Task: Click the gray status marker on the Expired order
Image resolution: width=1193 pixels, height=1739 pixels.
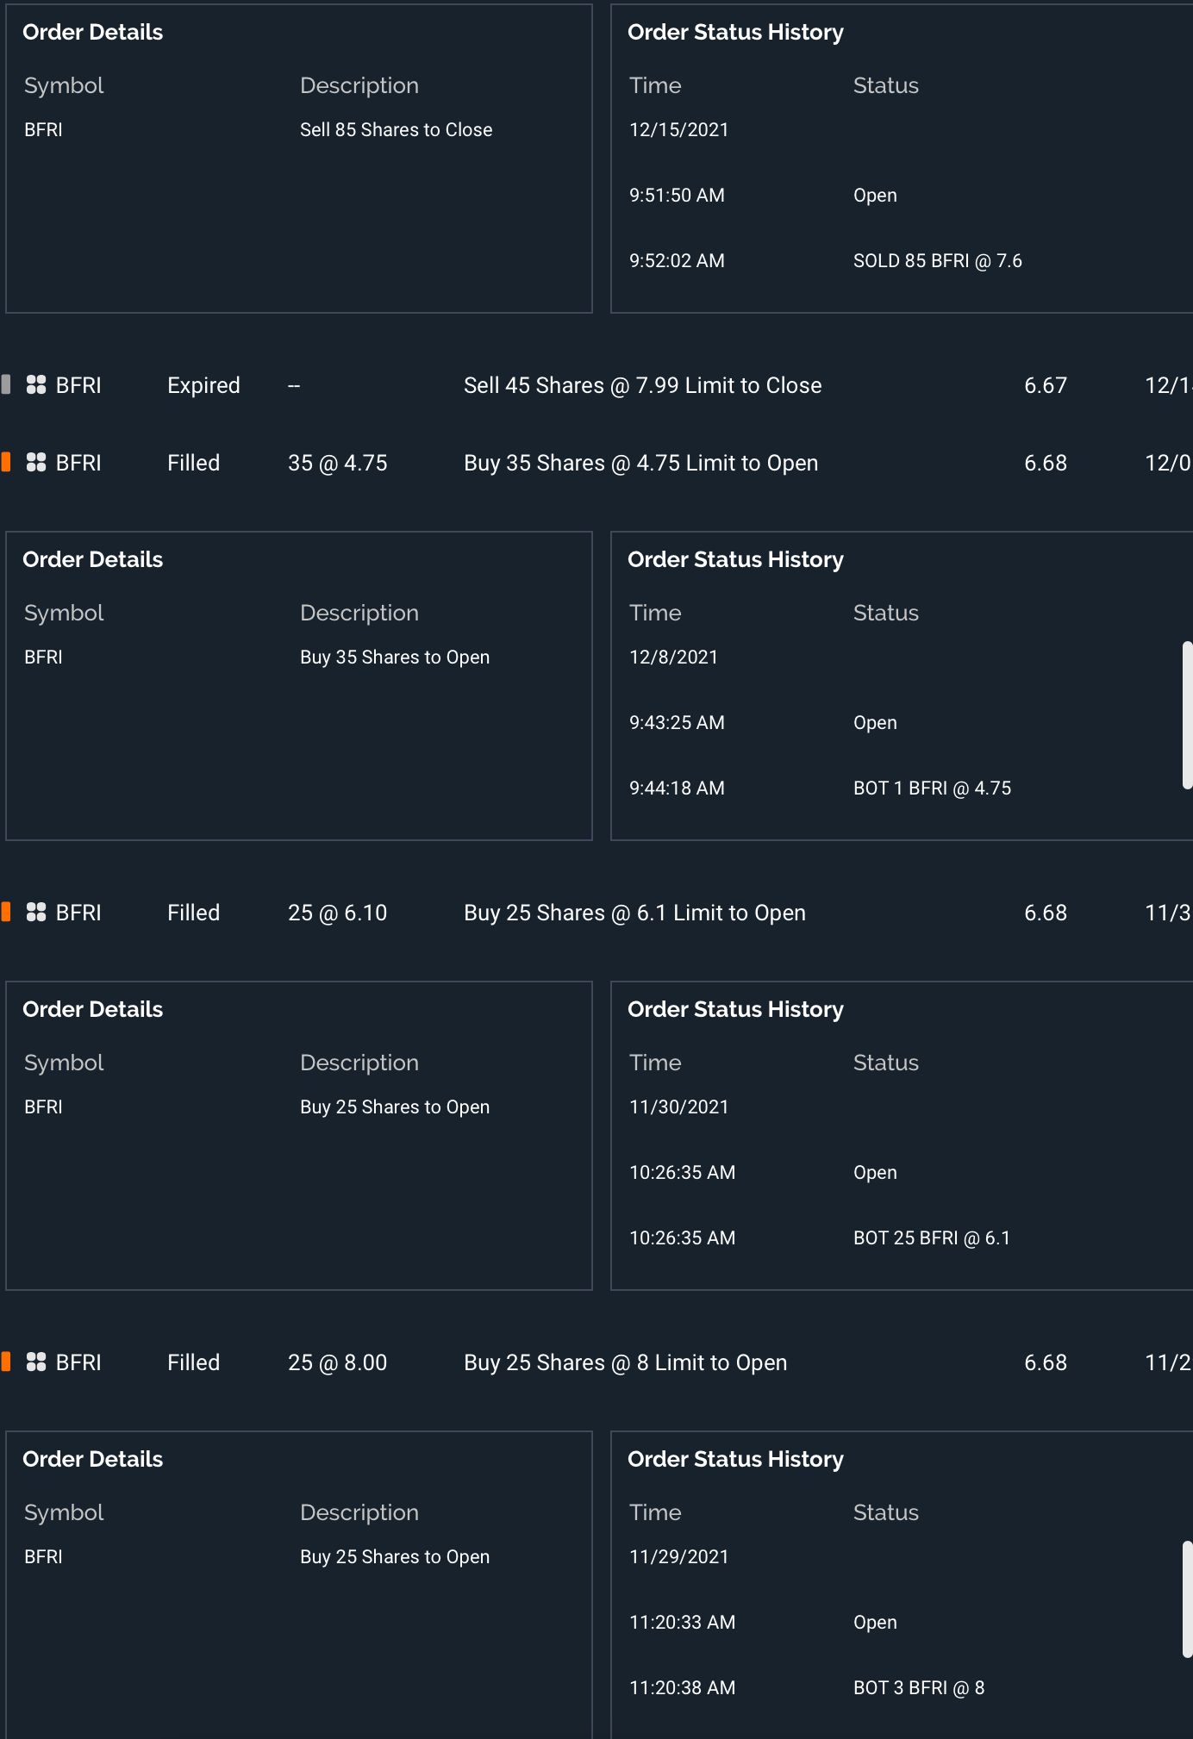Action: click(6, 384)
